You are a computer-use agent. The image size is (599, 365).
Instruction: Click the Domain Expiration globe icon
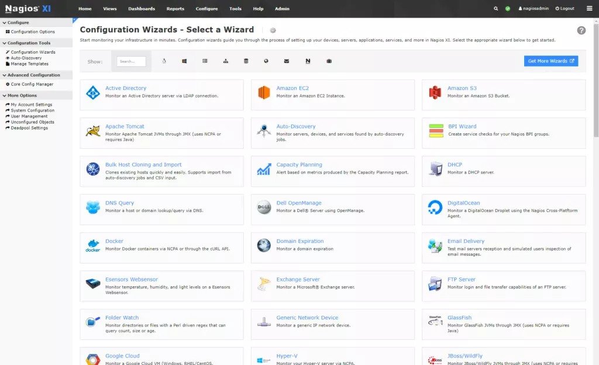(x=264, y=246)
